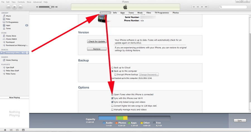Switch to album list view
This screenshot has width=251, height=132.
pos(198,7)
